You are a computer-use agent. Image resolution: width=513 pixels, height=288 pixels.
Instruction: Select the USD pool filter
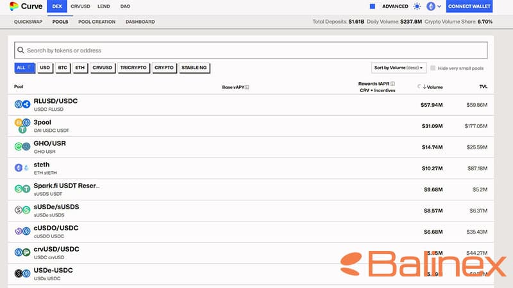tap(45, 67)
